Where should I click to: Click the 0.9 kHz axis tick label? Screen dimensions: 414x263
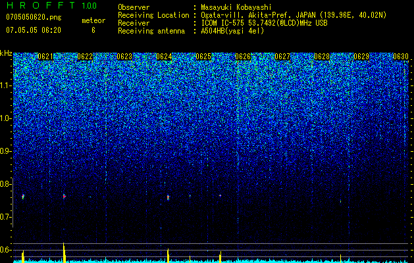(6, 151)
